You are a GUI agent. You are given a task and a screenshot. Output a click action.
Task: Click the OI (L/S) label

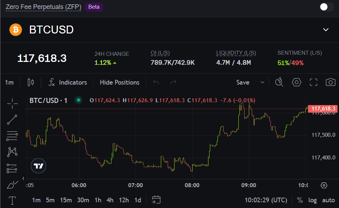pos(160,53)
